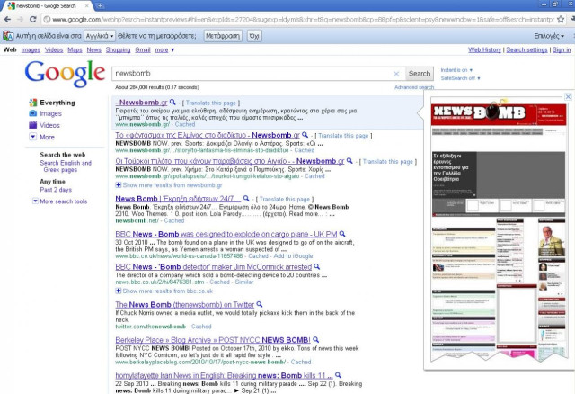
Task: Filter results to Past 2 days
Action: click(x=56, y=190)
